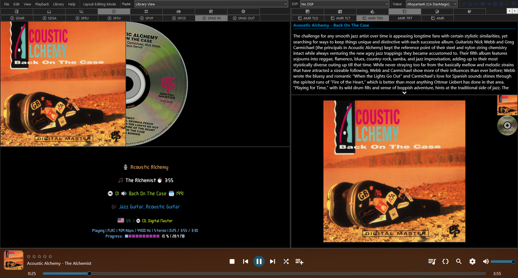Viewport: 518px width, 278px height.
Task: Switch to the SDAR tab
Action: coord(17,18)
